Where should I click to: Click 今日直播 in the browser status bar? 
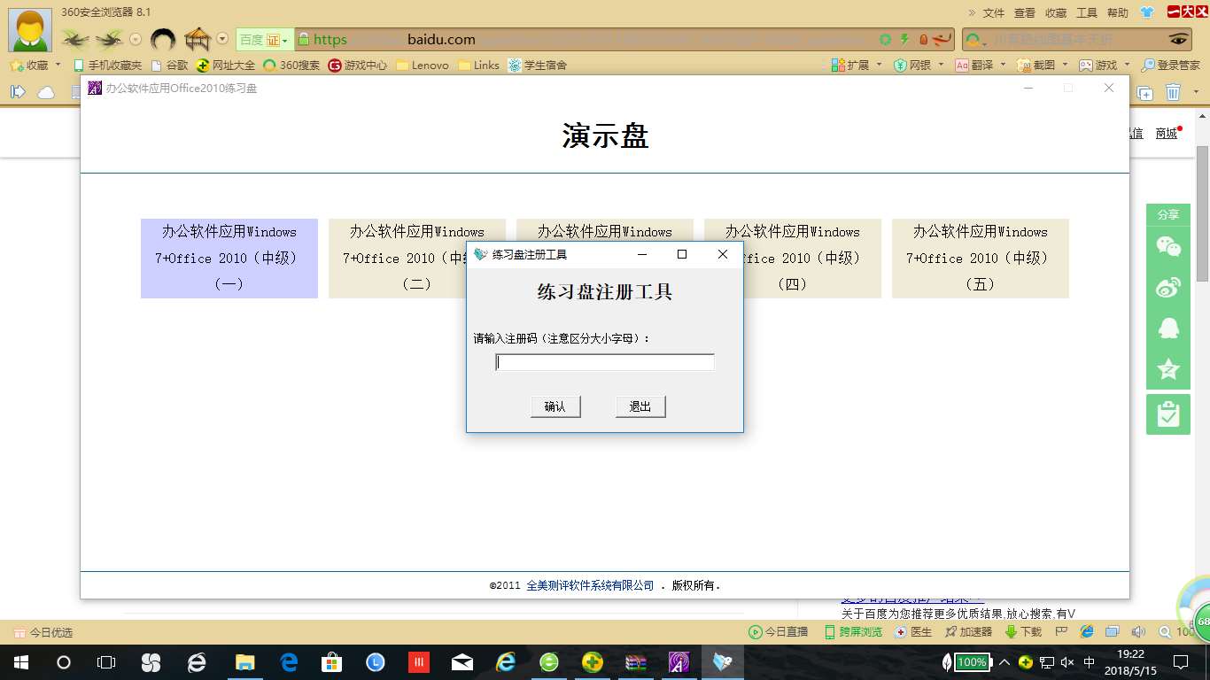pyautogui.click(x=779, y=632)
